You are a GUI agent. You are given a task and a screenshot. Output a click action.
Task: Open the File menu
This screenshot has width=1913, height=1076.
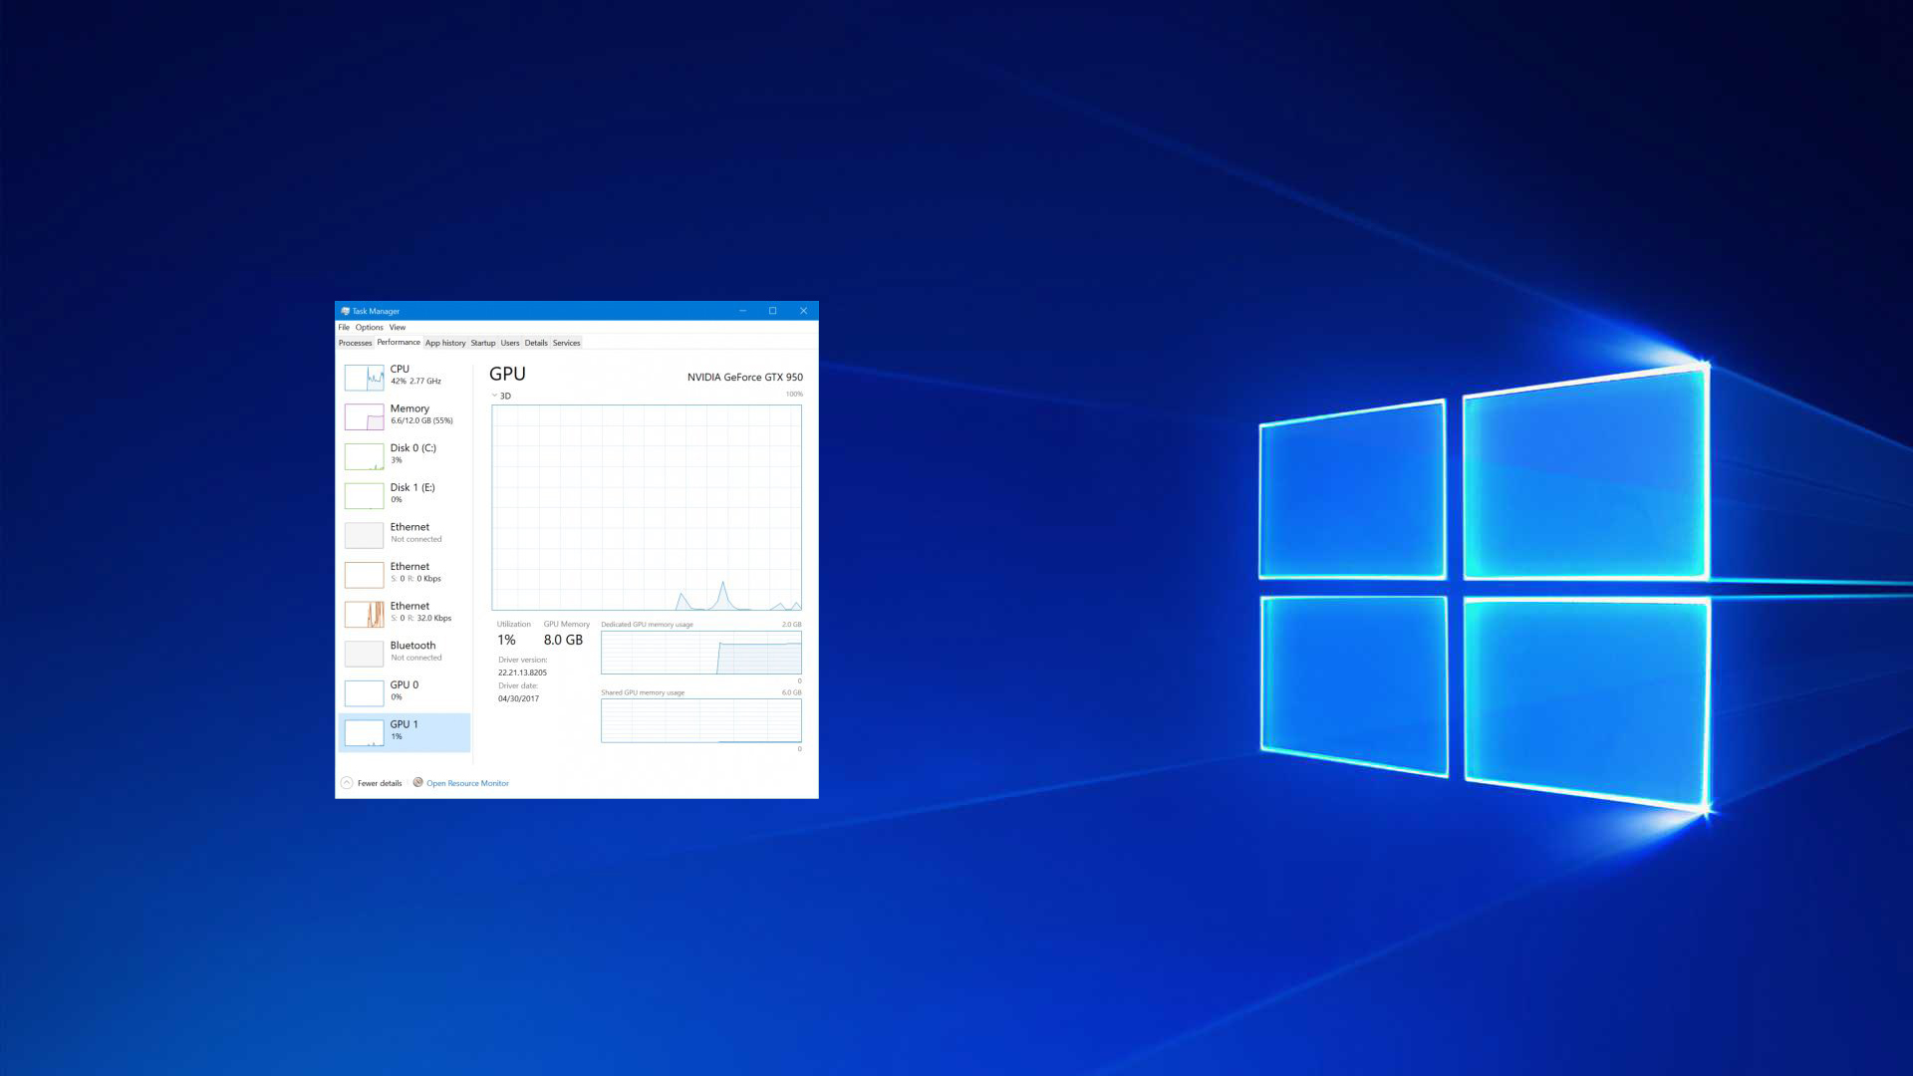(x=344, y=327)
